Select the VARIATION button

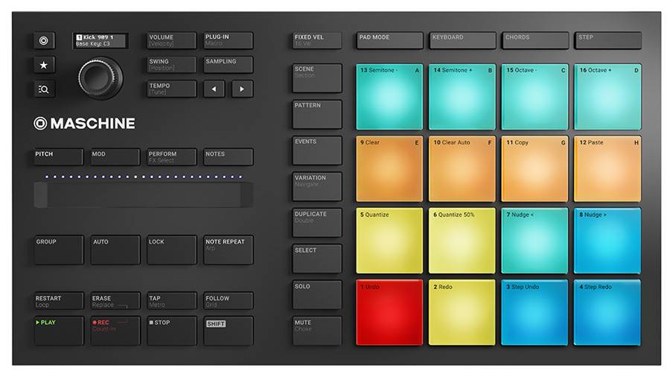(x=317, y=187)
